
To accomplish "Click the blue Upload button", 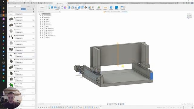I will (x=23, y=9).
